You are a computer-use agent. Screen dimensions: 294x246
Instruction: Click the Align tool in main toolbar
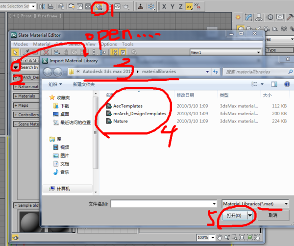point(50,7)
